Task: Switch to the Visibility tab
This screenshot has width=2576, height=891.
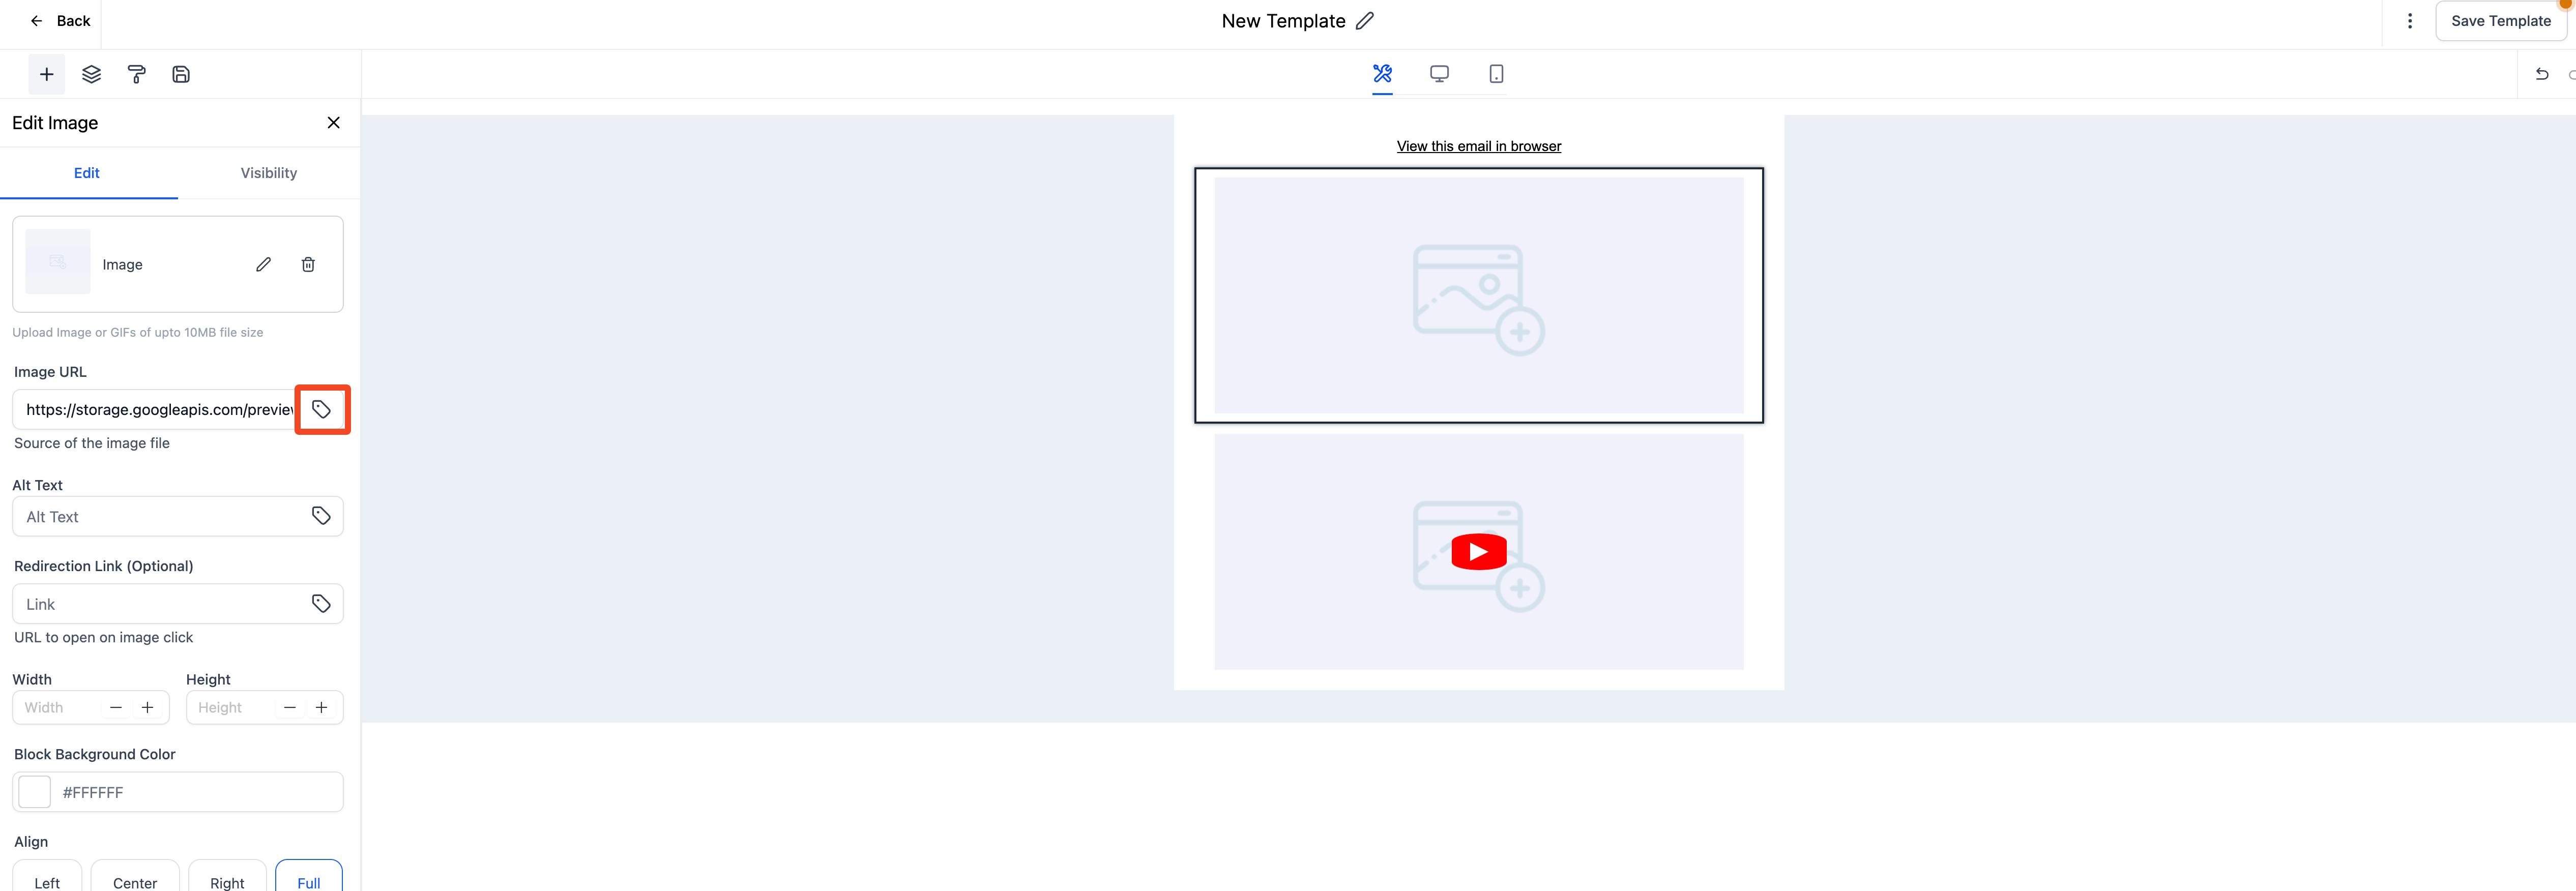Action: click(268, 173)
